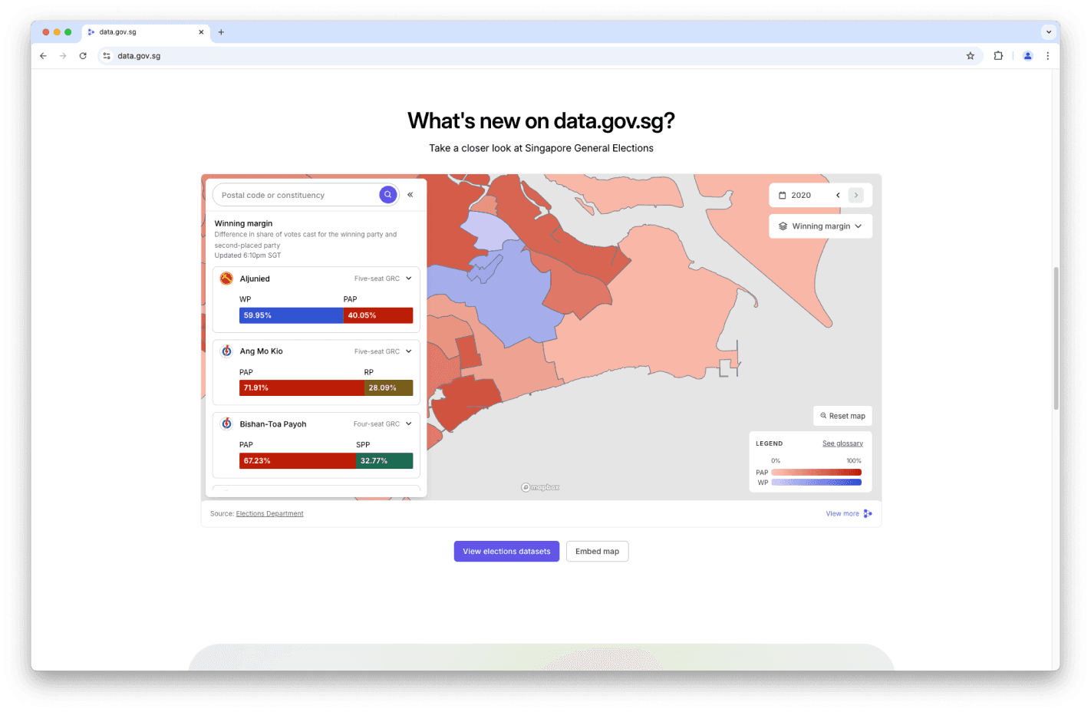This screenshot has height=712, width=1091.
Task: Go to previous election year
Action: pos(838,196)
